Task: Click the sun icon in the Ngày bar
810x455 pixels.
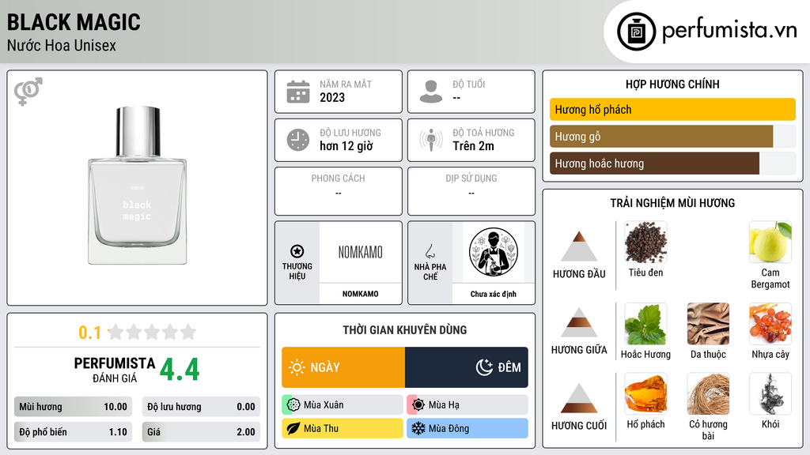Action: (297, 367)
